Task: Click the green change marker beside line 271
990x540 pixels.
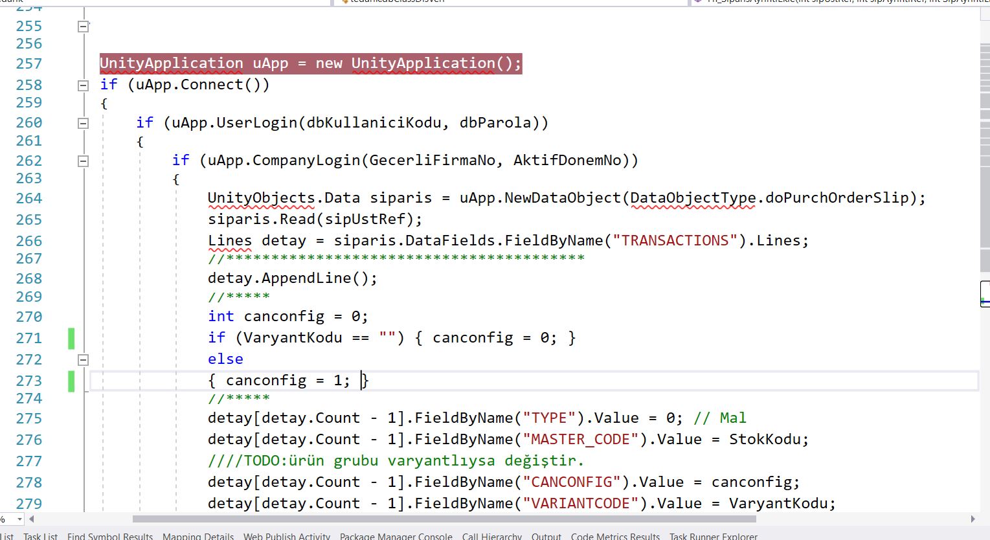Action: [x=71, y=339]
